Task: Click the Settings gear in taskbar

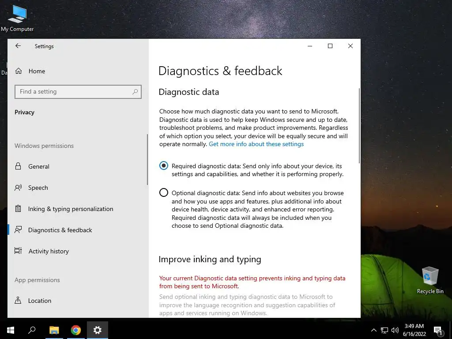Action: pos(98,330)
